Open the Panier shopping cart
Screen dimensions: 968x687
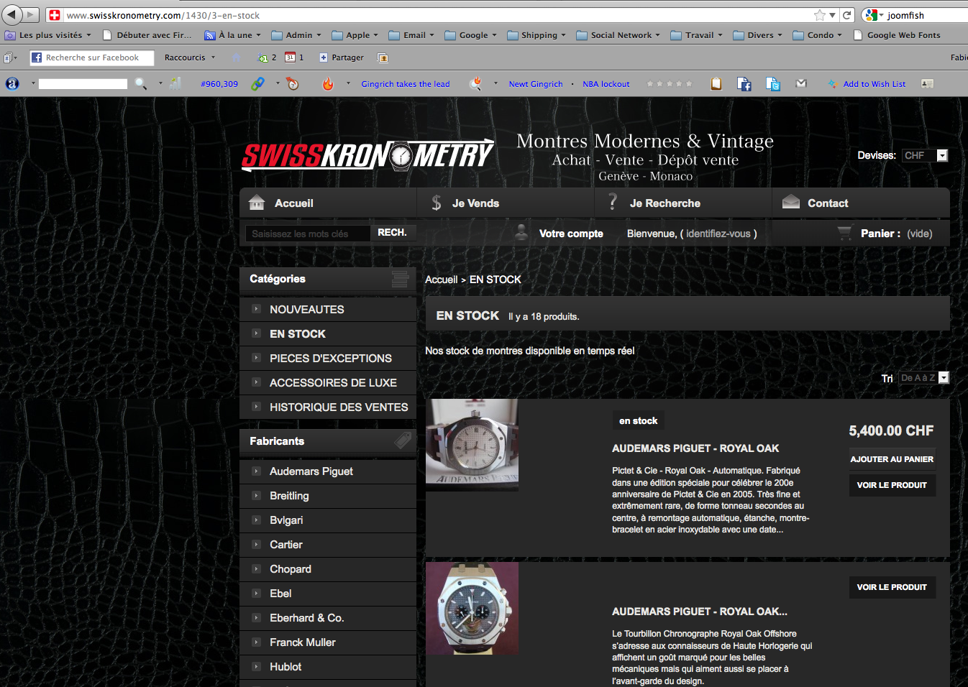885,234
